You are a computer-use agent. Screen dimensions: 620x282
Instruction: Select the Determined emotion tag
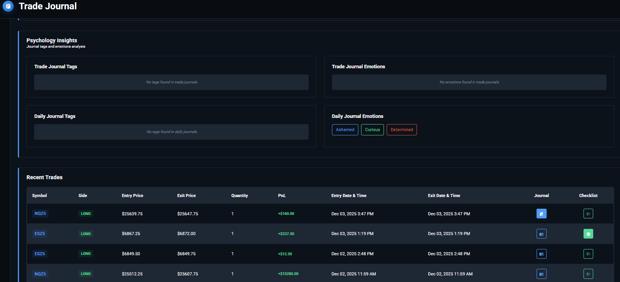[x=401, y=130]
